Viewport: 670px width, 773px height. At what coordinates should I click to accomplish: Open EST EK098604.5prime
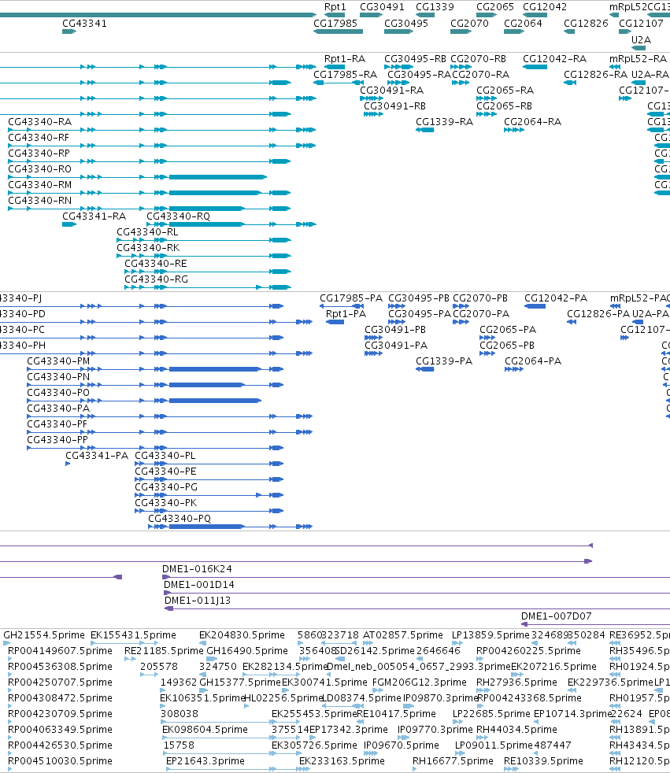(205, 730)
